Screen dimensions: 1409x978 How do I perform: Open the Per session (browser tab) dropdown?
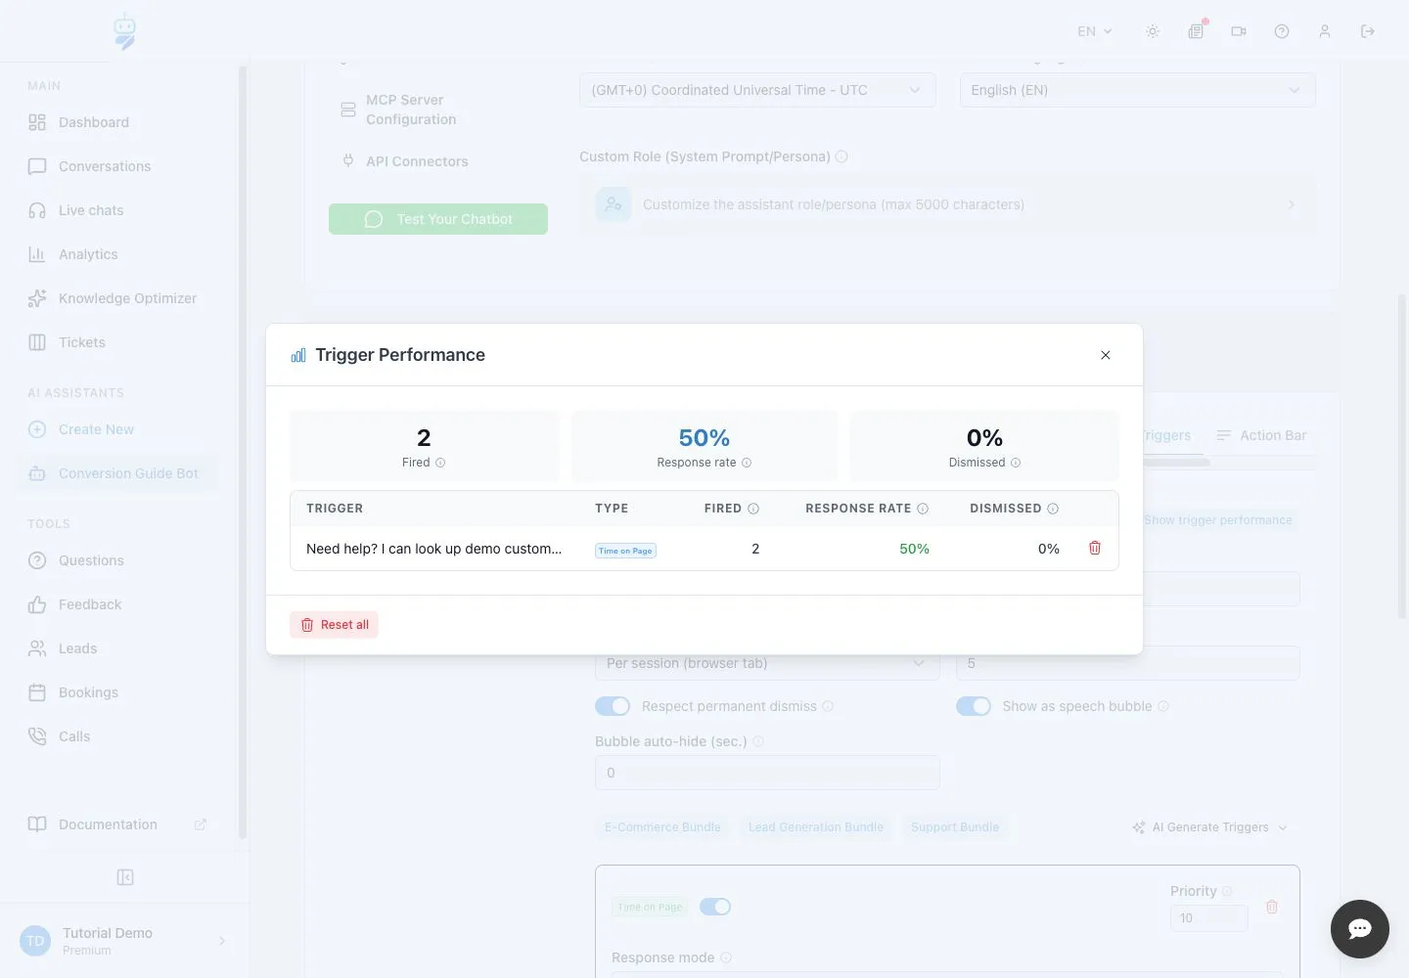tap(767, 663)
